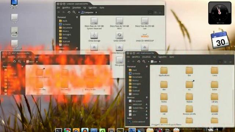This screenshot has width=235, height=132.
Task: Eject MW833UP in Leo window sidebar
Action: pos(147,104)
